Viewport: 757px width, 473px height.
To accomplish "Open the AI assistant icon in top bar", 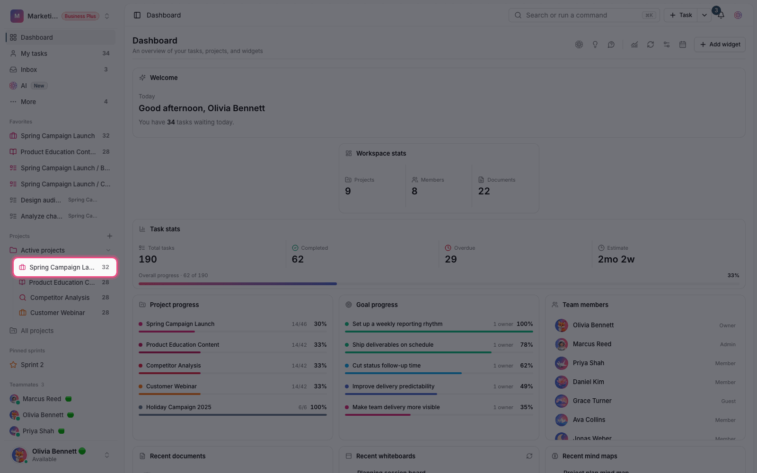I will [x=738, y=15].
